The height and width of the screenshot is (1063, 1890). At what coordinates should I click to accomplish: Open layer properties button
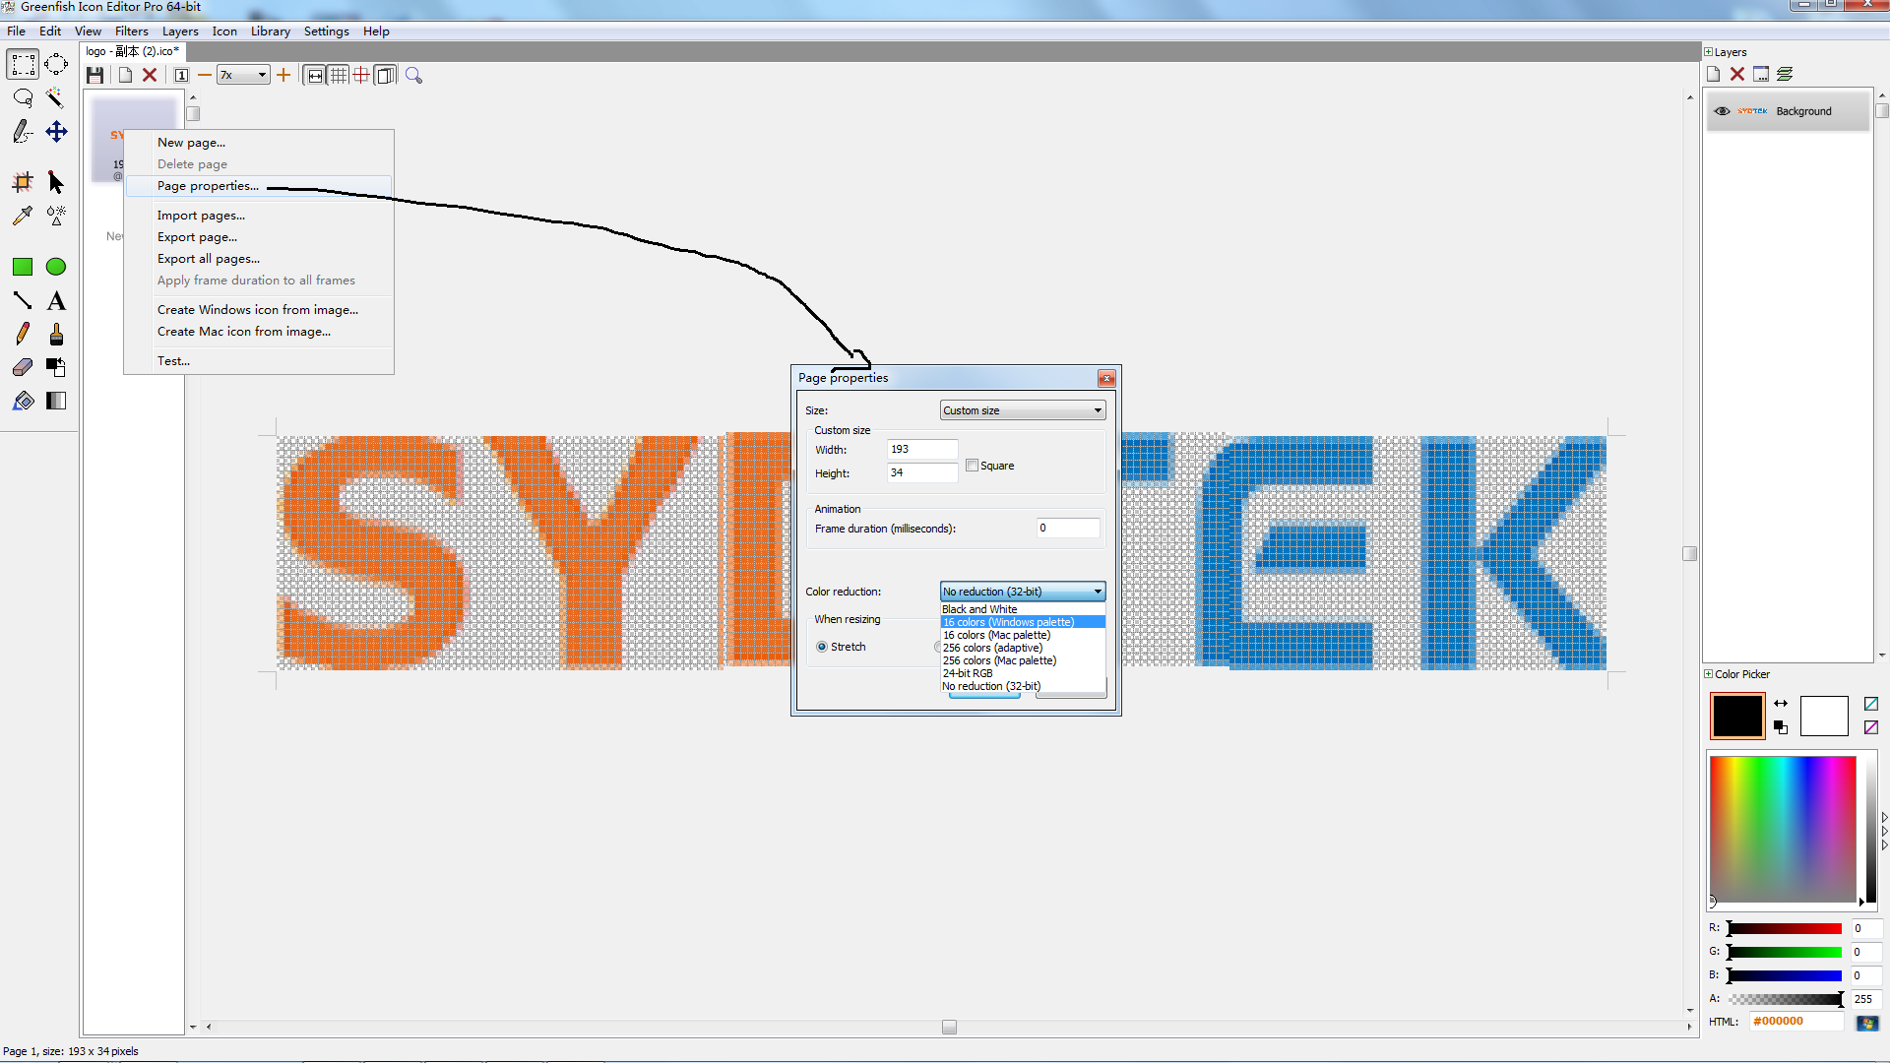point(1761,75)
